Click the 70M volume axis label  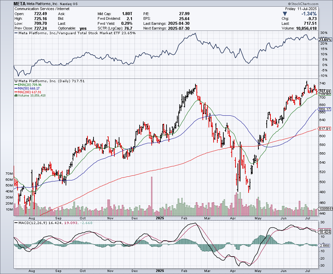pos(9,174)
